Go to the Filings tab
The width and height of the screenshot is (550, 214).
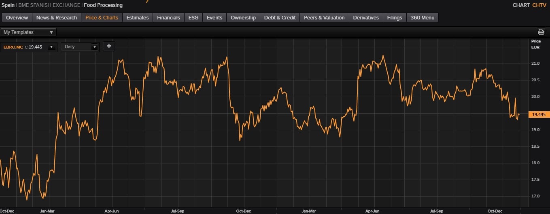[x=395, y=17]
